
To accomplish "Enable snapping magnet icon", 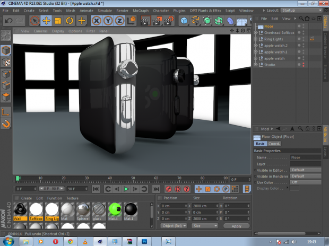I will pos(6,124).
